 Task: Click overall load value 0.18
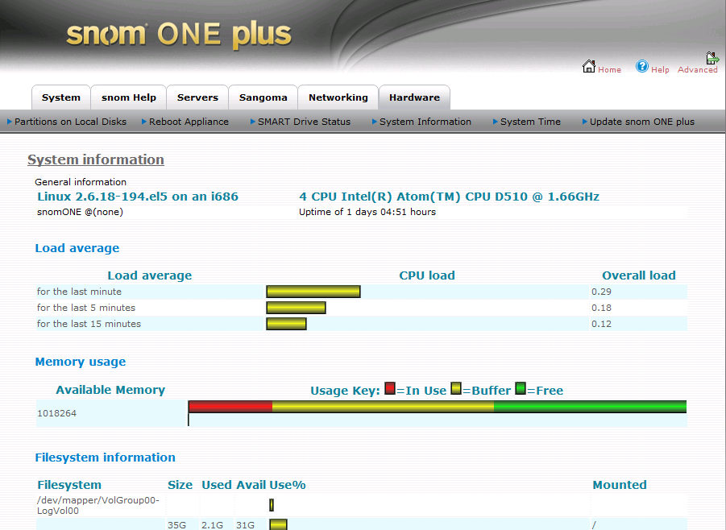(x=601, y=308)
